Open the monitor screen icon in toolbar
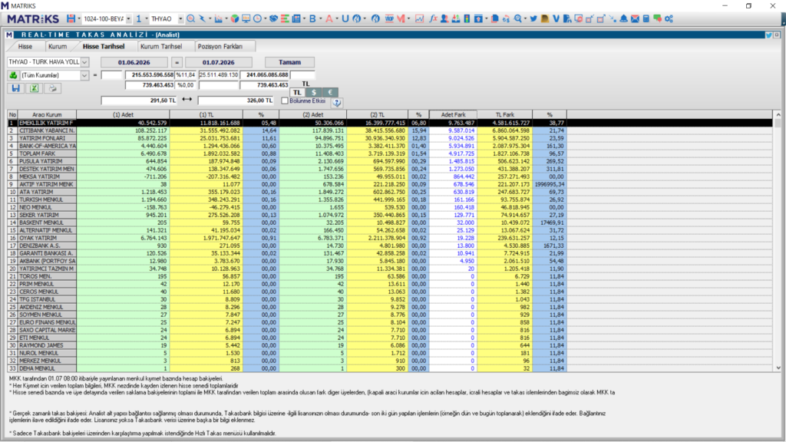786x442 pixels. (x=246, y=18)
